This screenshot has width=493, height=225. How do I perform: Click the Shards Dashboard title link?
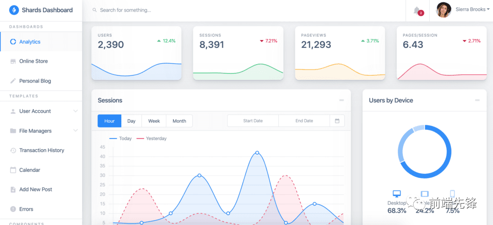pyautogui.click(x=47, y=10)
